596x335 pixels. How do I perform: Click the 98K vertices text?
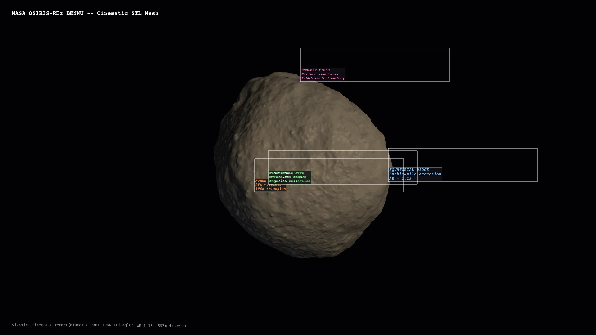[268, 185]
